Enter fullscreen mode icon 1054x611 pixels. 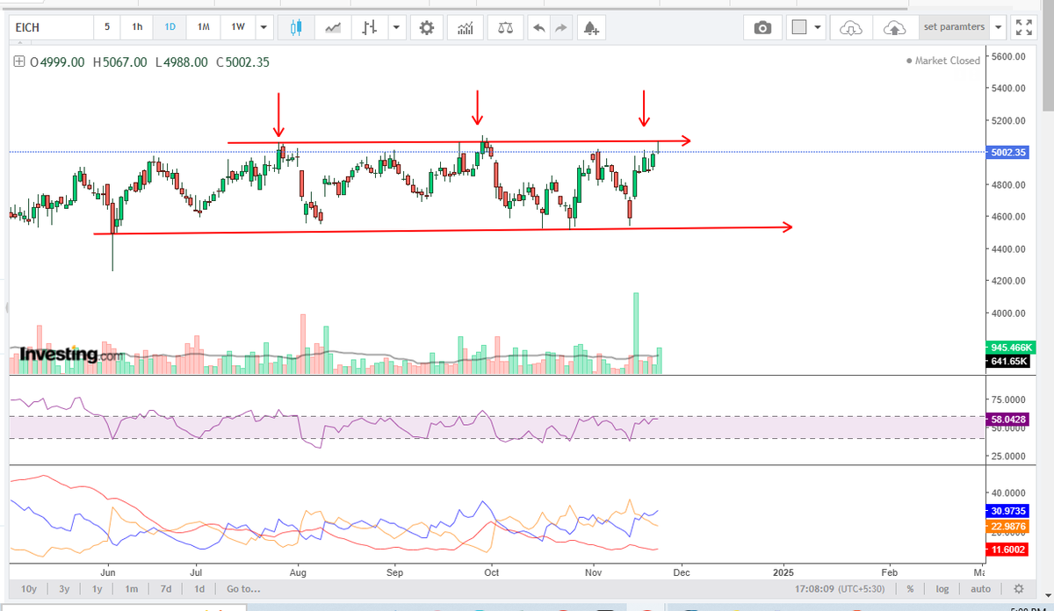click(1023, 27)
